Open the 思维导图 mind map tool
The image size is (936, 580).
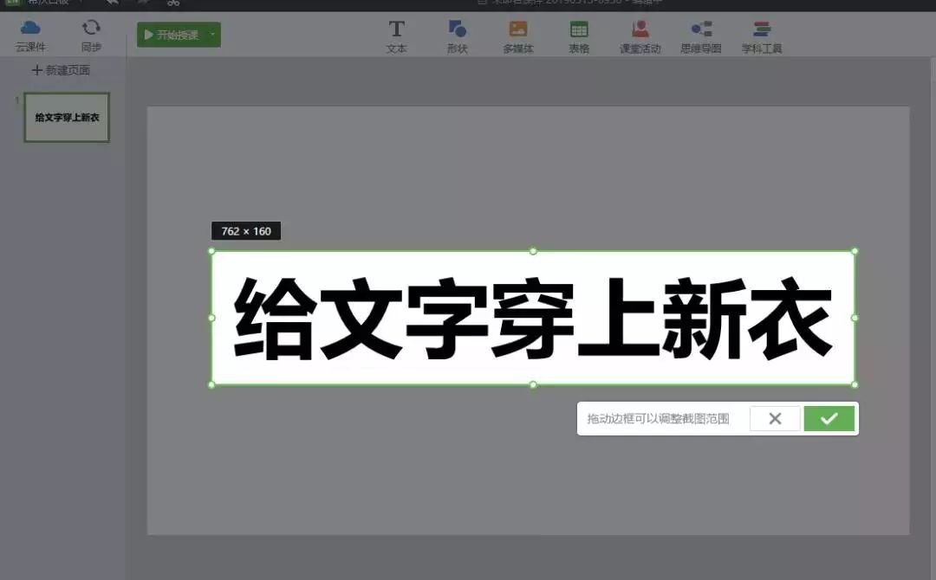tap(700, 36)
